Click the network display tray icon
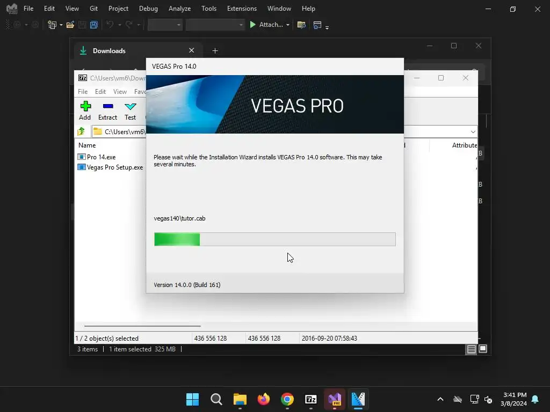 (474, 399)
